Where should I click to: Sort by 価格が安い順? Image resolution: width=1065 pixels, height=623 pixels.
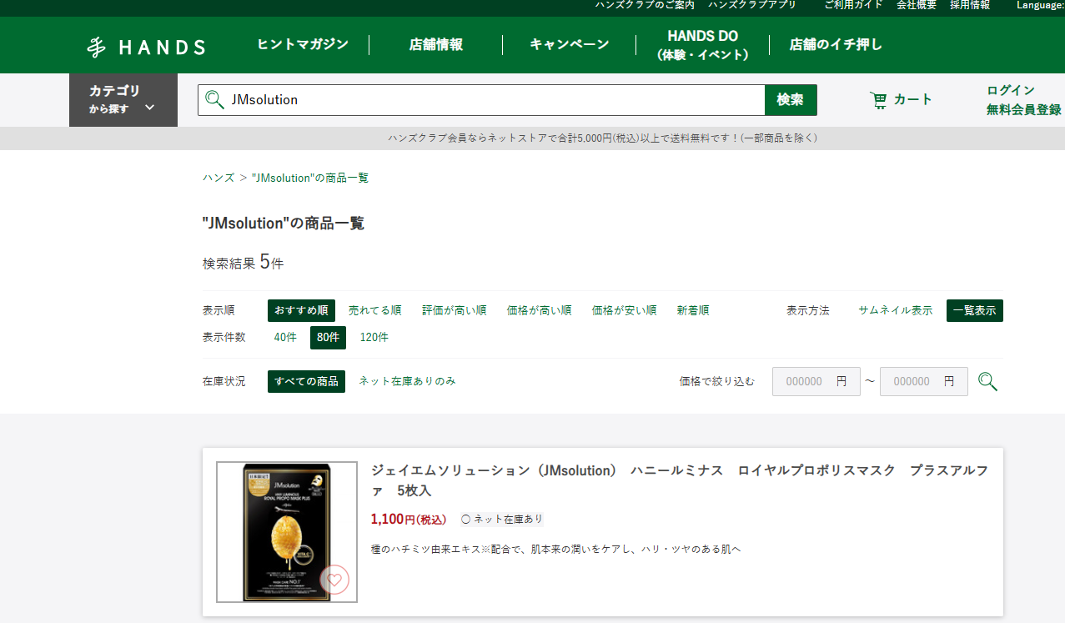(x=624, y=310)
